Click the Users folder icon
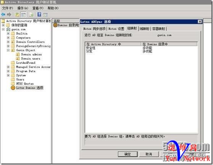This screenshot has width=213, height=165. tap(13, 79)
